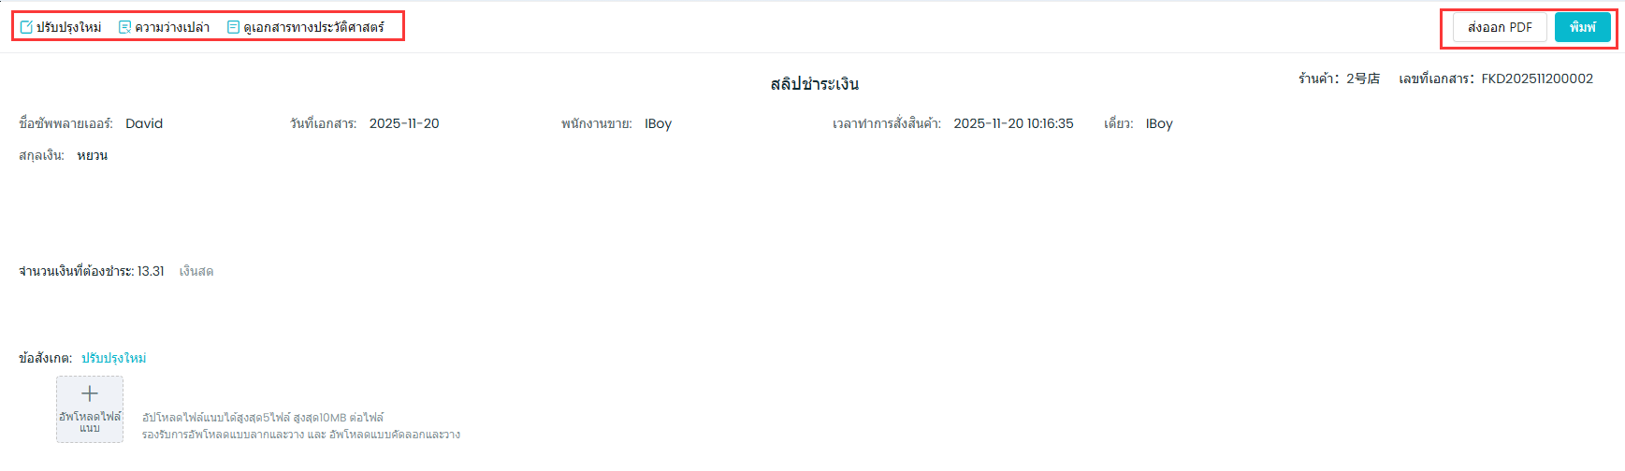Image resolution: width=1625 pixels, height=471 pixels.
Task: Click the อัพโหลดไฟล์แนบ upload box label
Action: point(90,421)
